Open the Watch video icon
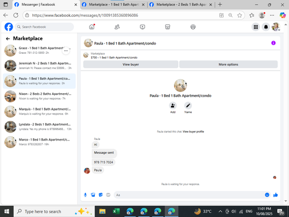The height and width of the screenshot is (217, 289). pos(142,27)
